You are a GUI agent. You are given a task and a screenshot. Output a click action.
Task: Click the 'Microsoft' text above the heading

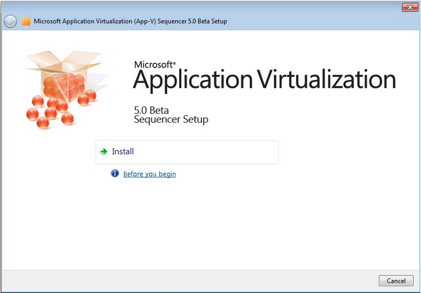pos(155,64)
